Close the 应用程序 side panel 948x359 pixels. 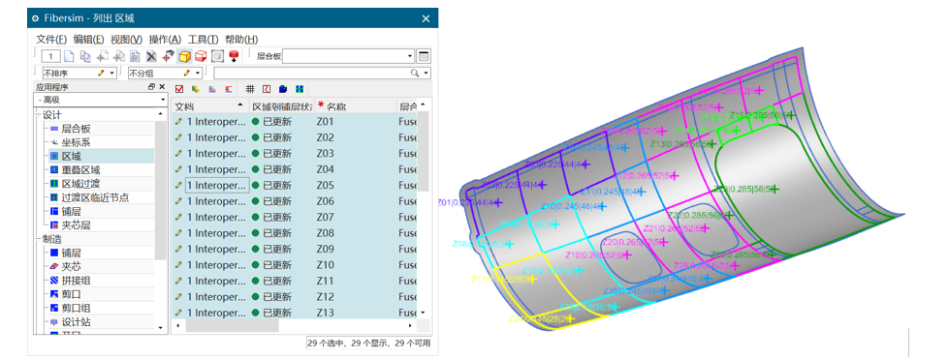(x=162, y=87)
